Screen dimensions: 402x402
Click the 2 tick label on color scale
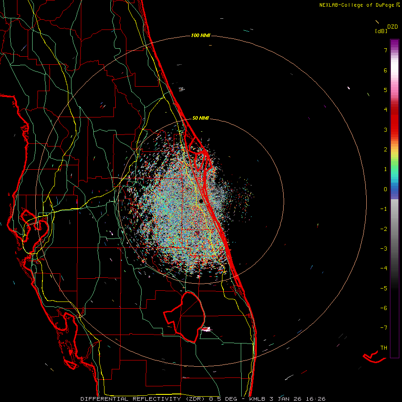click(385, 150)
